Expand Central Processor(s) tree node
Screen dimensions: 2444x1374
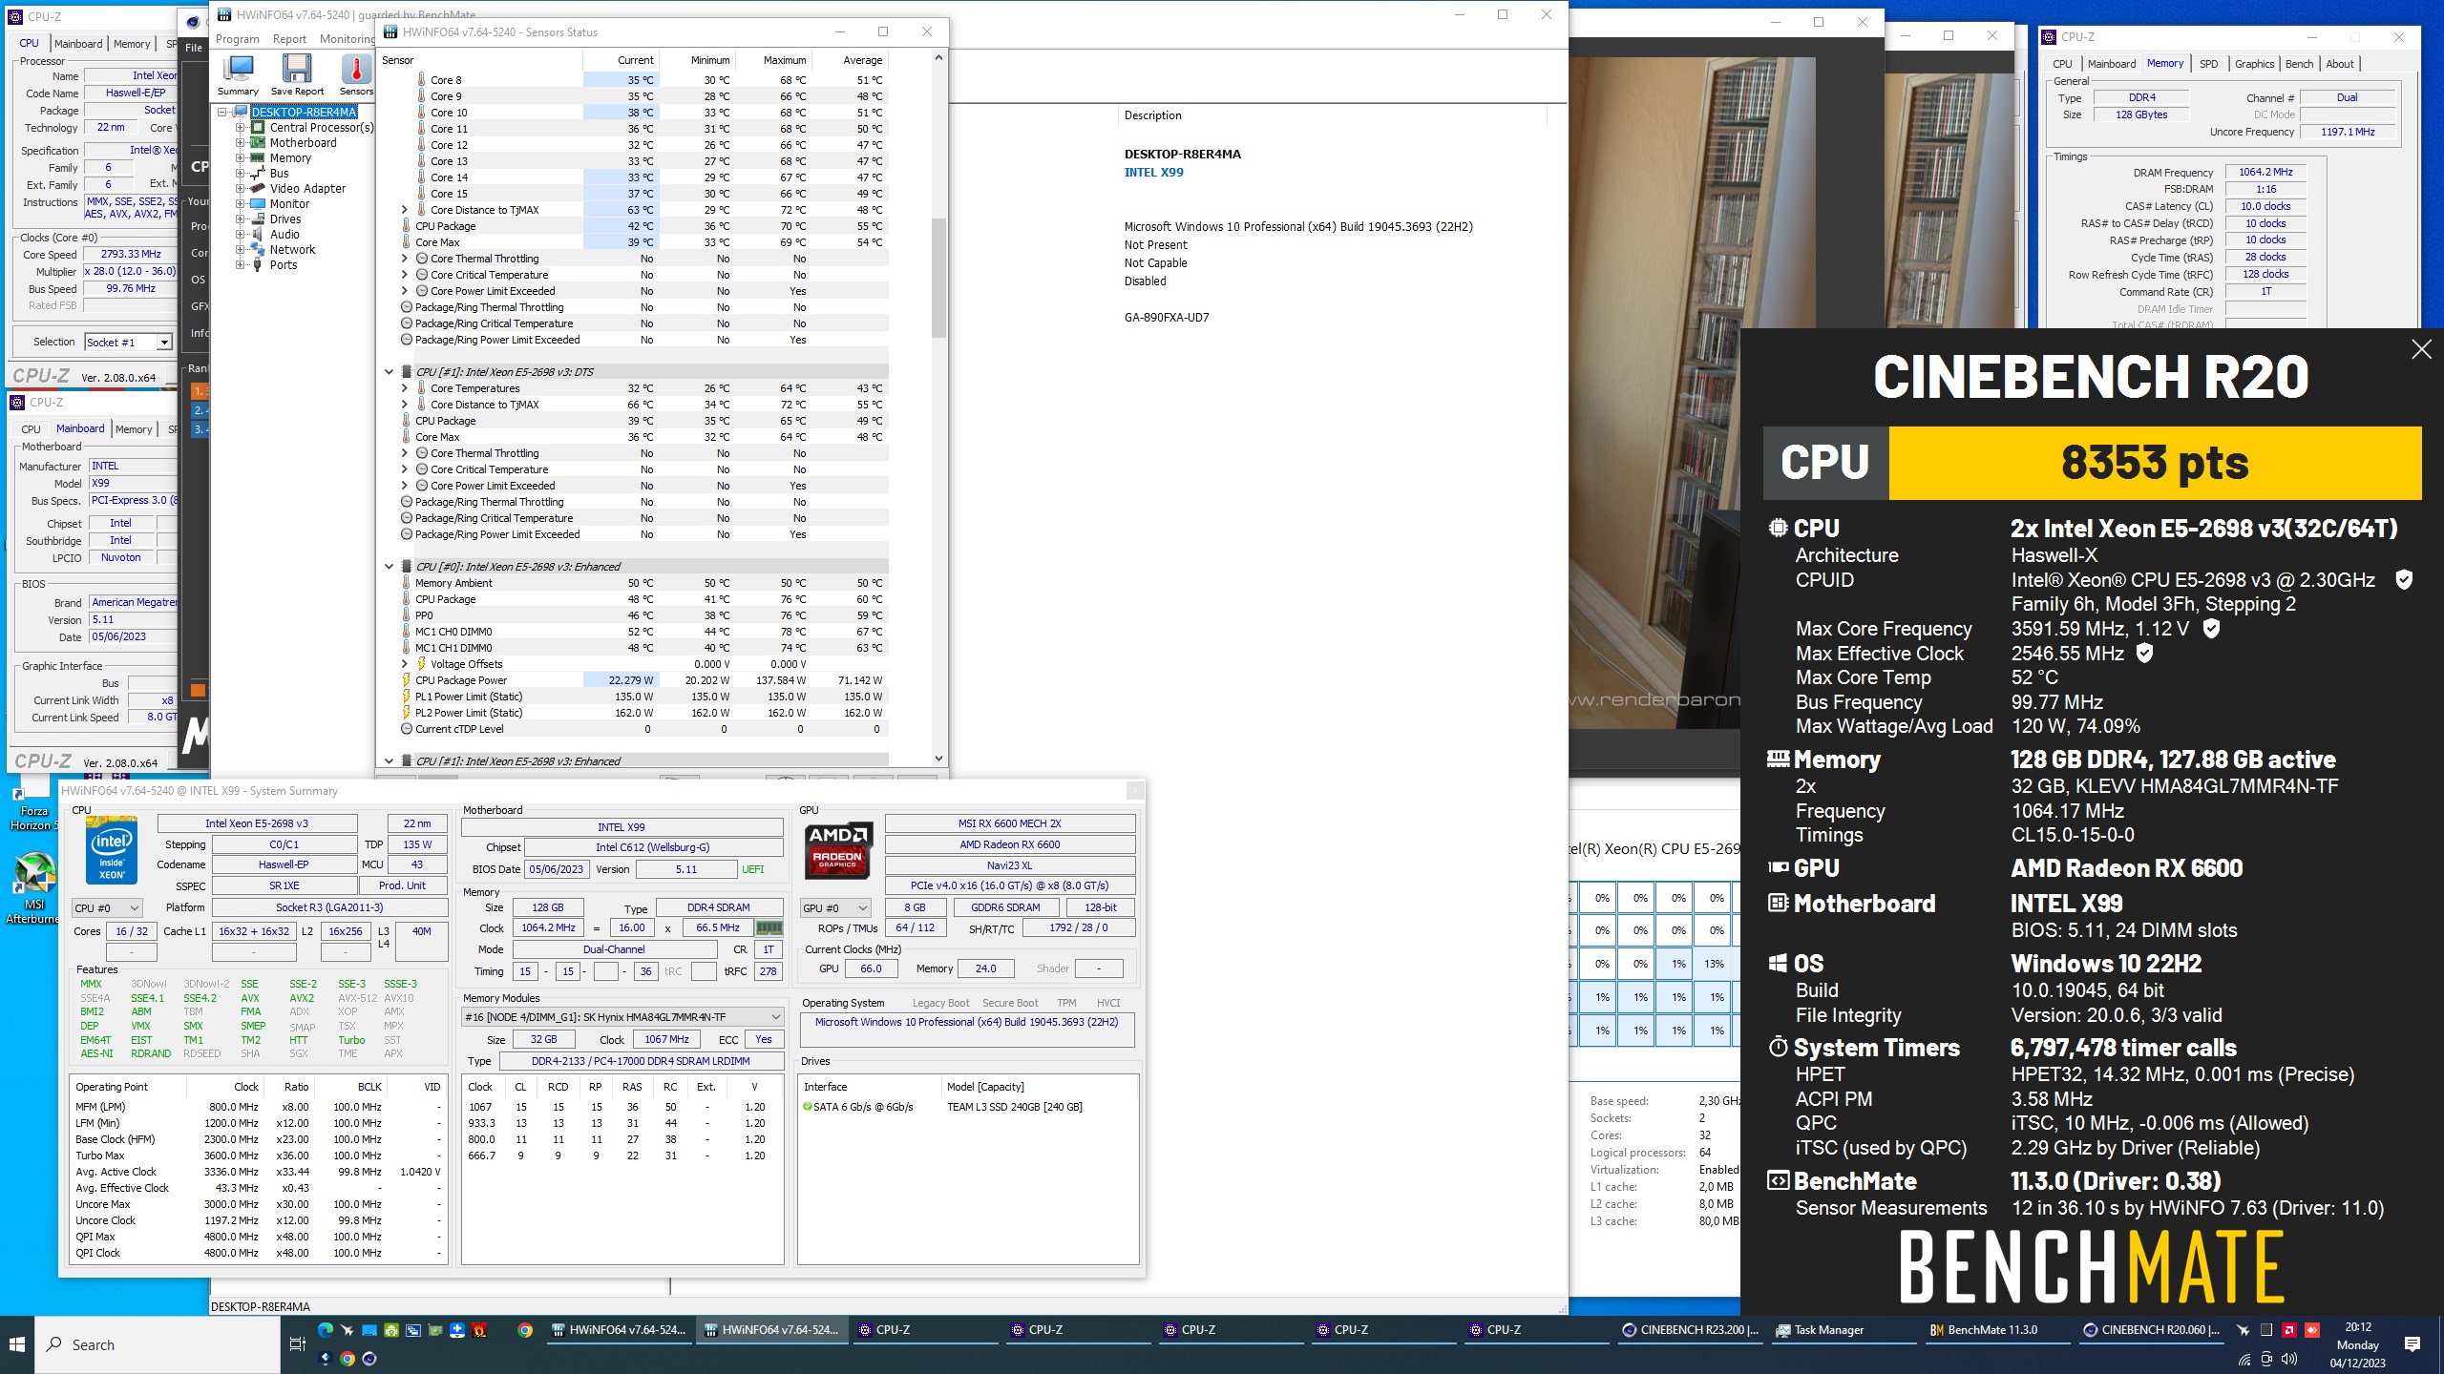click(x=241, y=127)
